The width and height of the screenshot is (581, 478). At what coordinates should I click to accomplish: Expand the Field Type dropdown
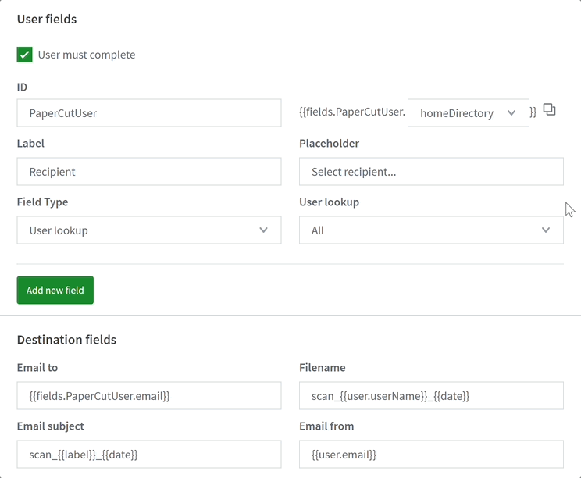pos(148,230)
